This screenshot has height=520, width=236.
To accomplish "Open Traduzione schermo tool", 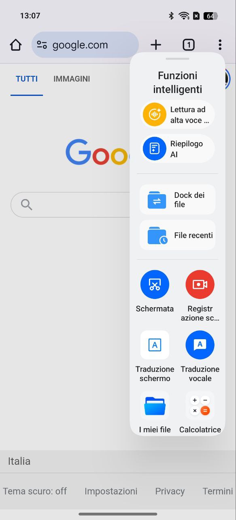I will (155, 357).
